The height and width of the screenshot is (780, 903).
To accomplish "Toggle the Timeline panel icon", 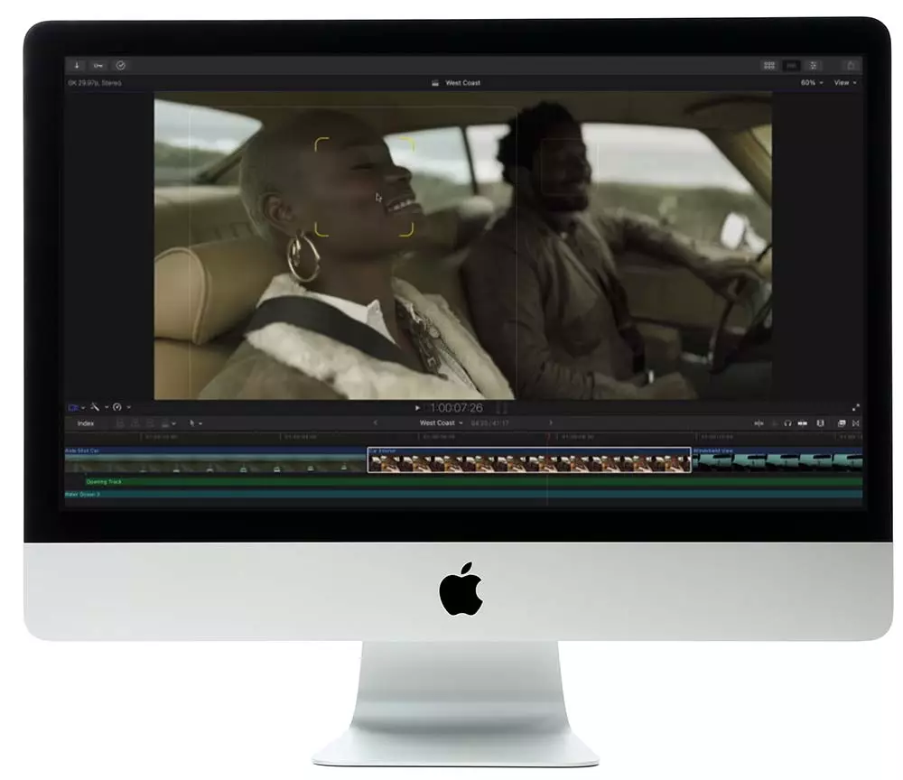I will [791, 66].
